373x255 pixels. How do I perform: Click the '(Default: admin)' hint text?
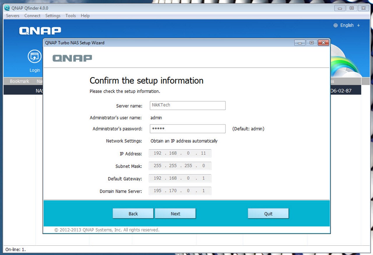point(248,129)
